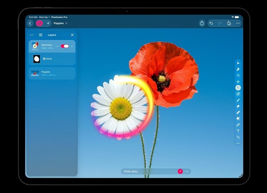Open the top-right more options ellipsis
Image resolution: width=267 pixels, height=193 pixels.
pos(238,23)
